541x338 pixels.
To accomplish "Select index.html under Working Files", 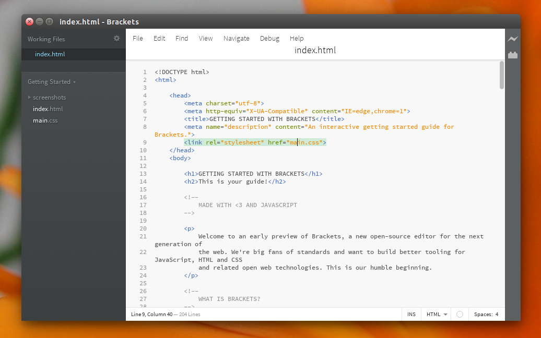I will [x=50, y=54].
